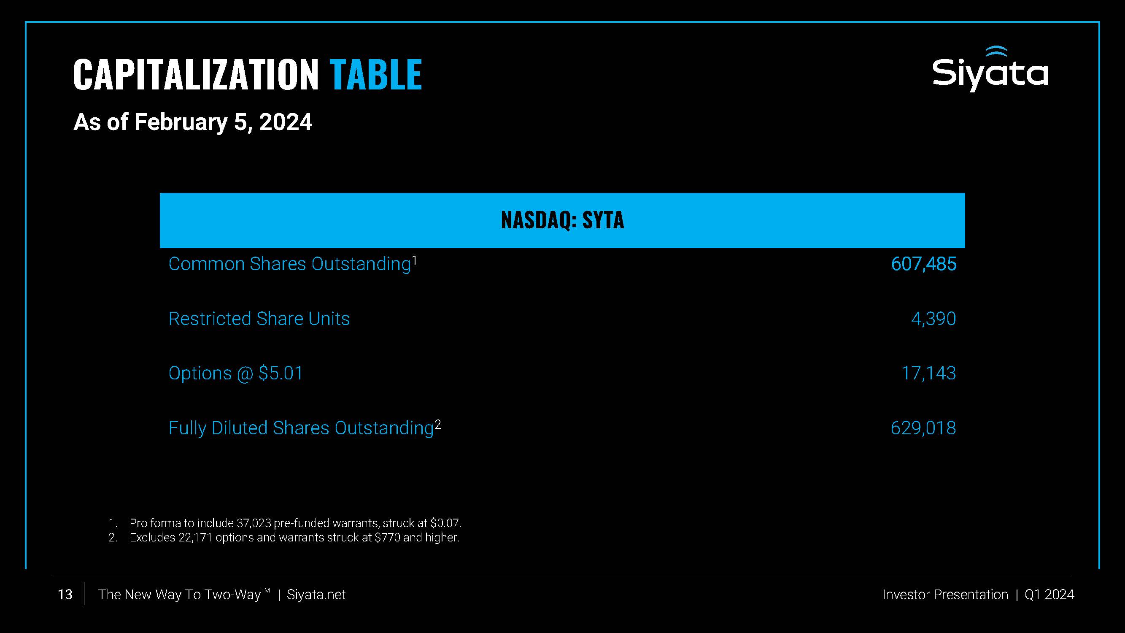The image size is (1125, 633).
Task: Click slide page number 13
Action: coord(65,595)
